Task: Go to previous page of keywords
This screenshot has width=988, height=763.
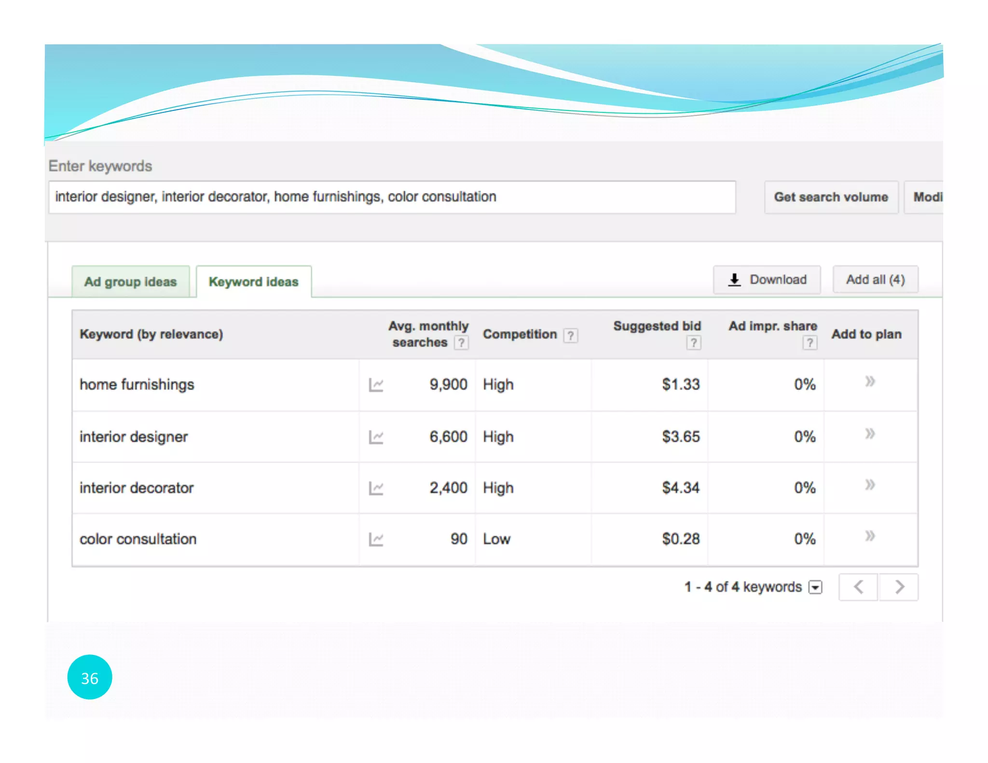Action: pyautogui.click(x=858, y=587)
